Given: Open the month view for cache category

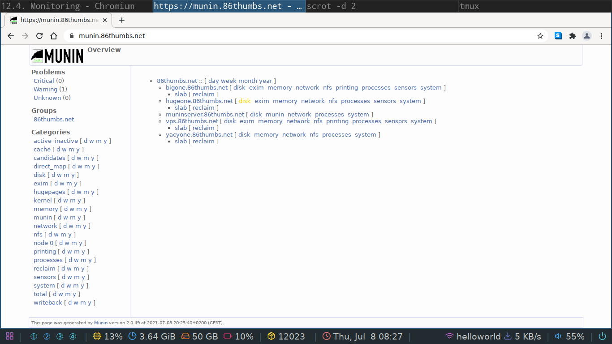Looking at the screenshot, I should (x=72, y=149).
